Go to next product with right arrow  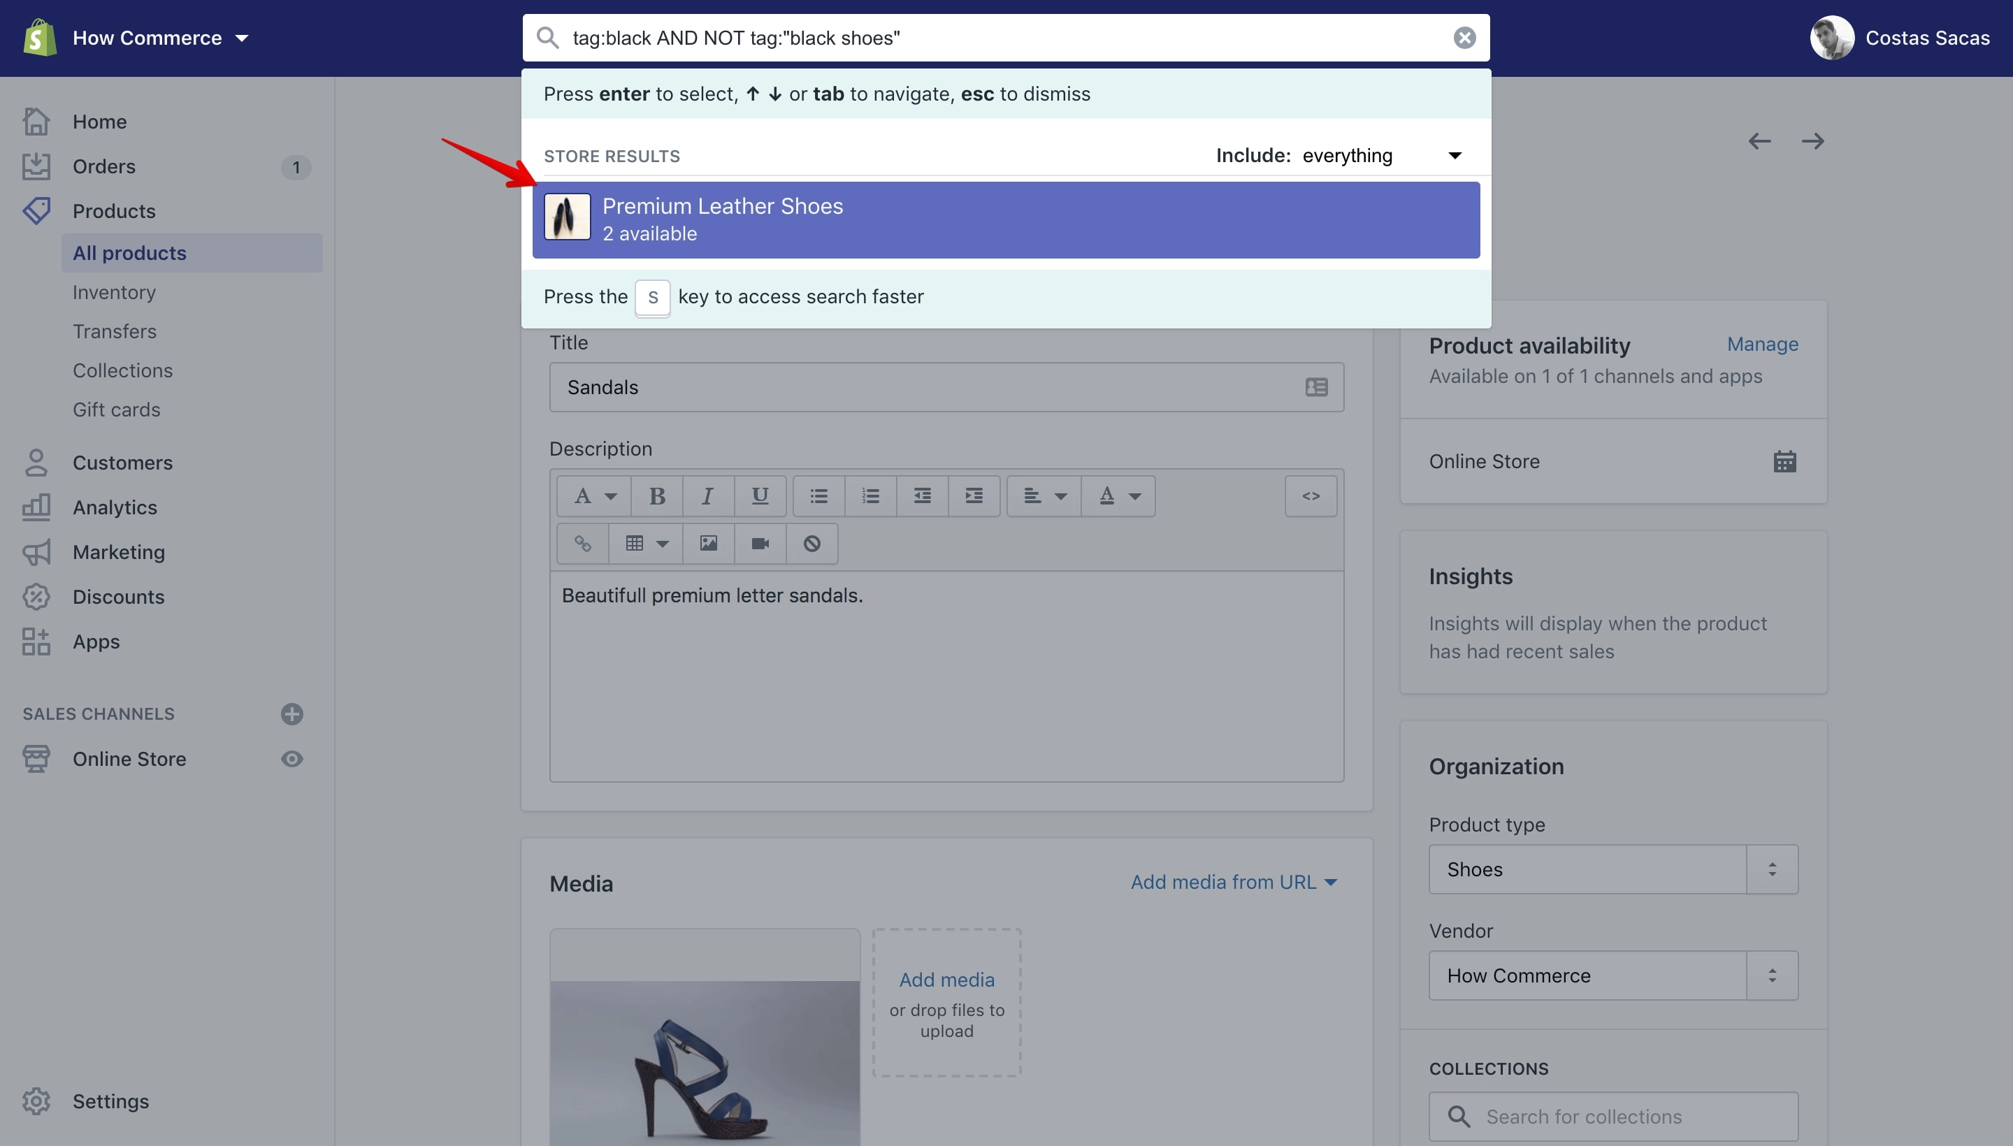click(1813, 142)
